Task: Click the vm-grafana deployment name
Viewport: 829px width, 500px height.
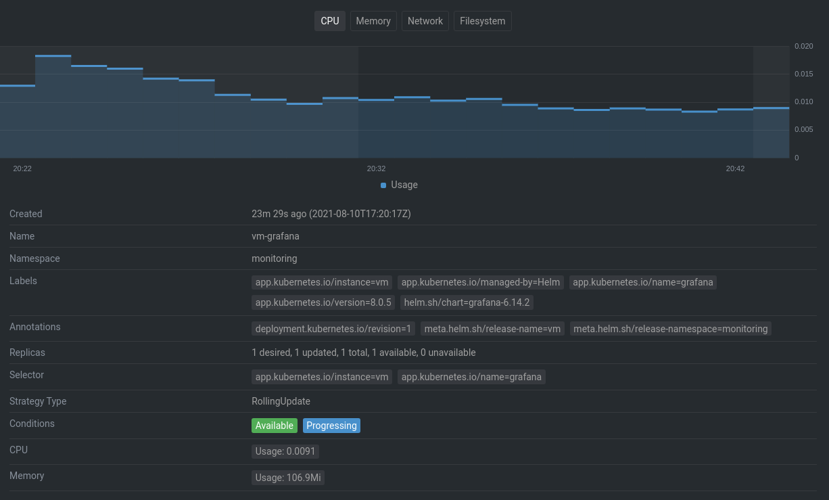Action: [275, 236]
